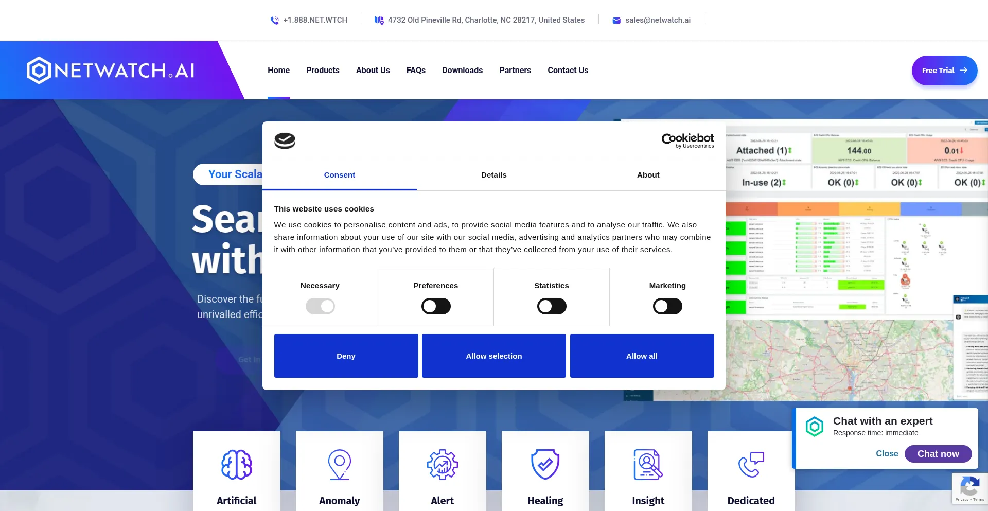Switch to the Details tab
The width and height of the screenshot is (988, 511).
[x=494, y=175]
